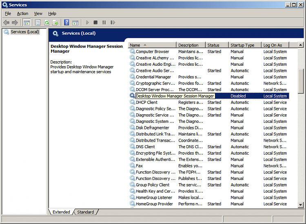Toggle the Show/Hide Action Pane icon

[x=75, y=22]
